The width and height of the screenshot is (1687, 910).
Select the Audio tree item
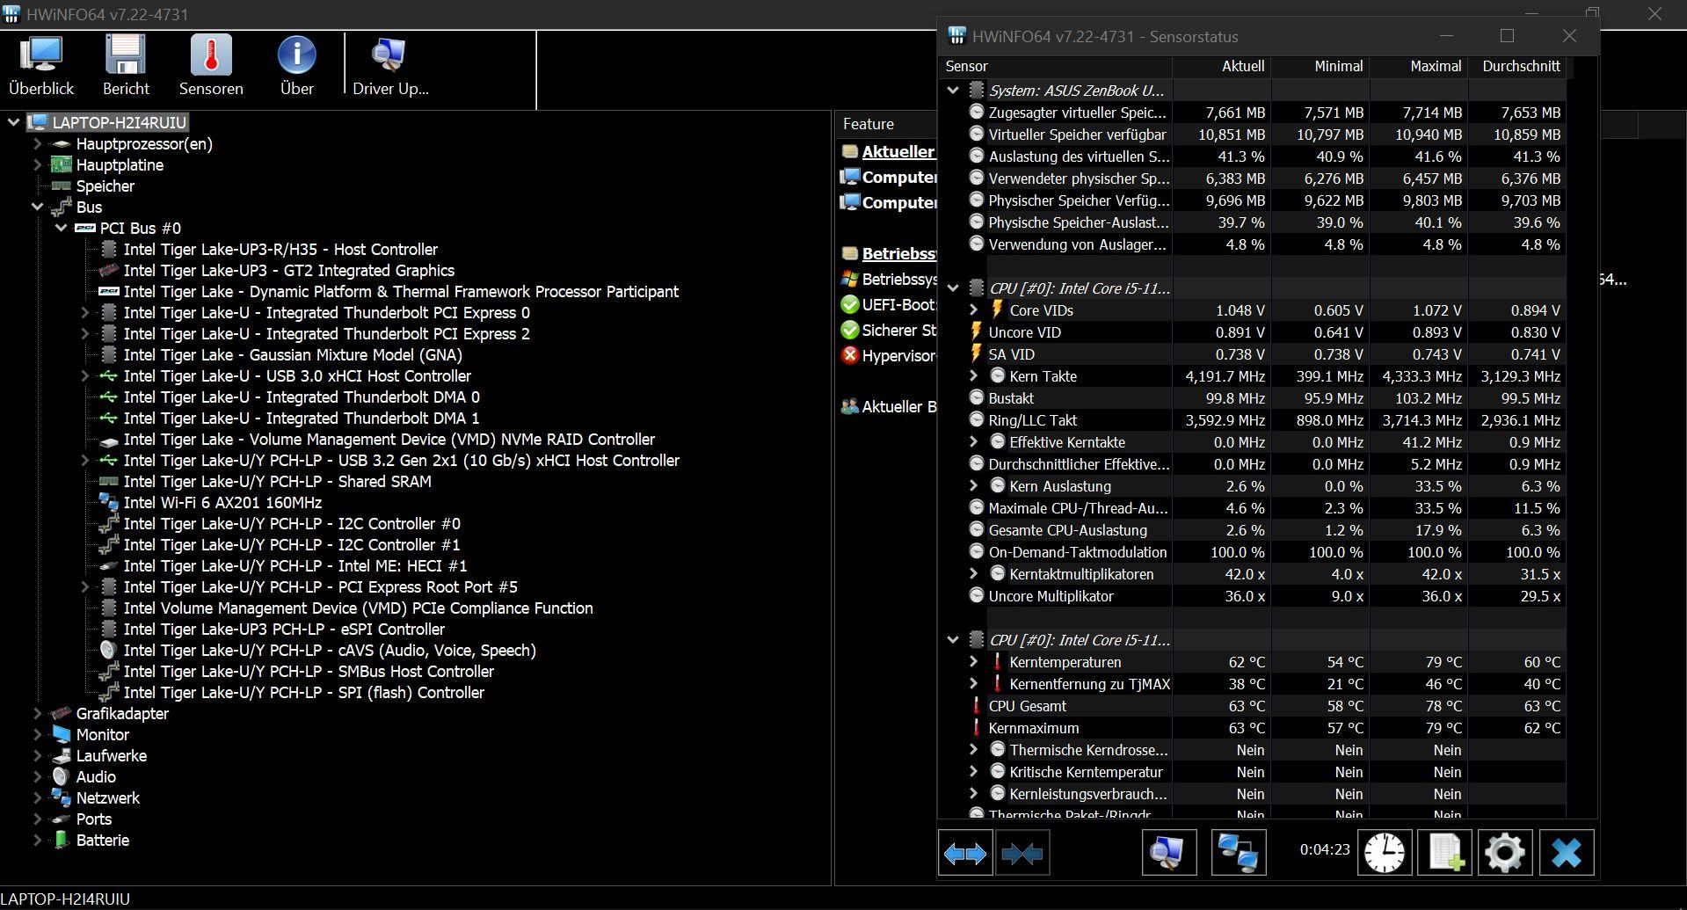pyautogui.click(x=95, y=776)
